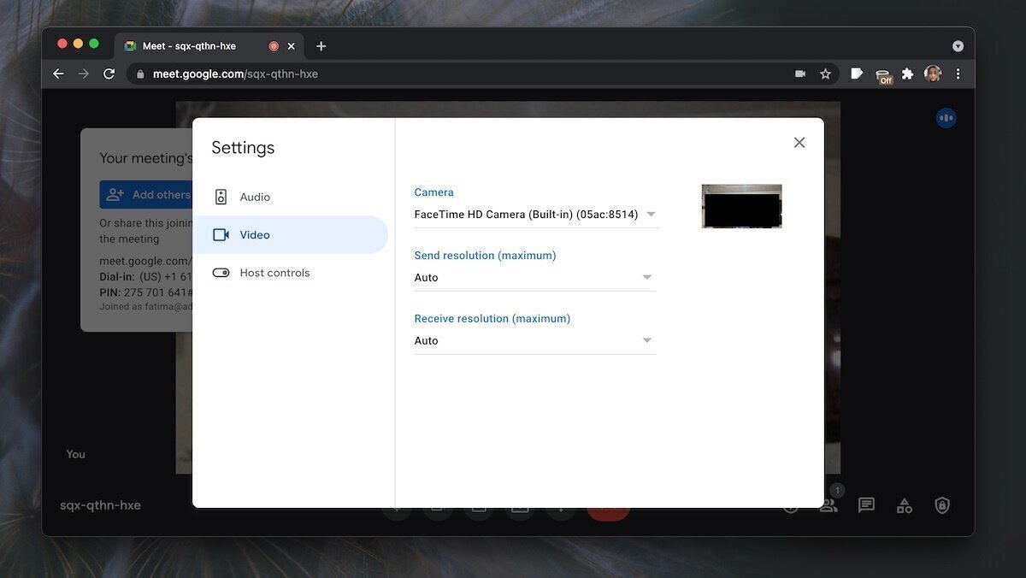Open the Chrome extensions puzzle icon
The image size is (1026, 578).
point(908,74)
